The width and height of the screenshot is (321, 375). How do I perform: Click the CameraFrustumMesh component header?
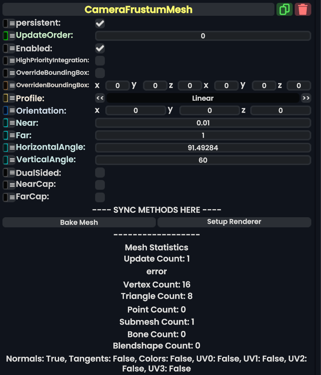(138, 9)
